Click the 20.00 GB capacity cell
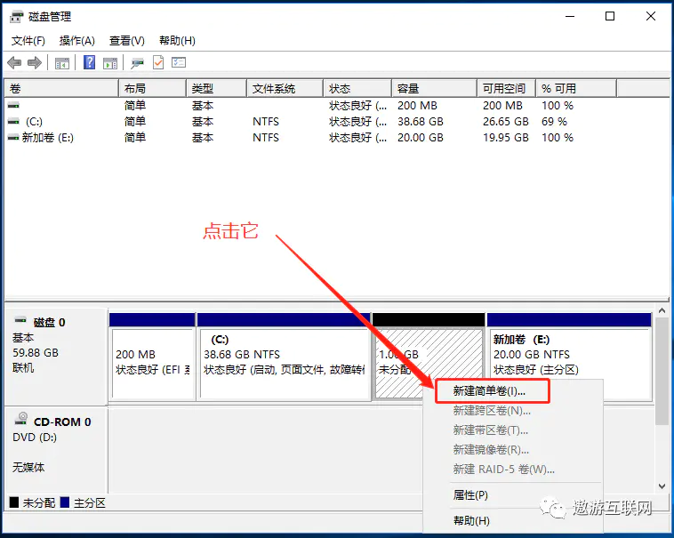674x538 pixels. tap(421, 138)
